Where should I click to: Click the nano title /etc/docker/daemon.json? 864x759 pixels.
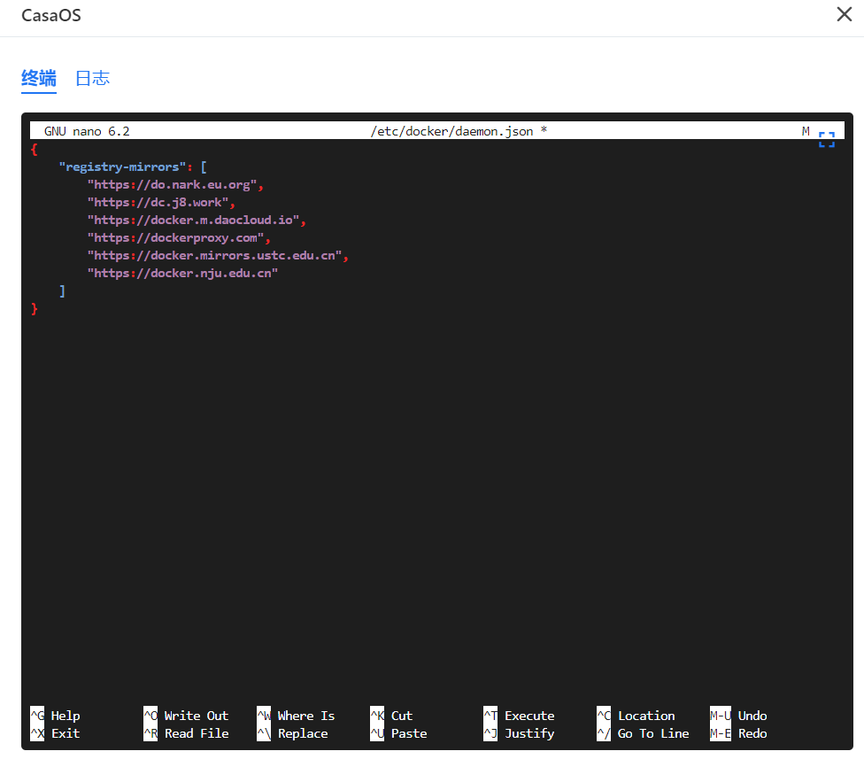tap(451, 131)
